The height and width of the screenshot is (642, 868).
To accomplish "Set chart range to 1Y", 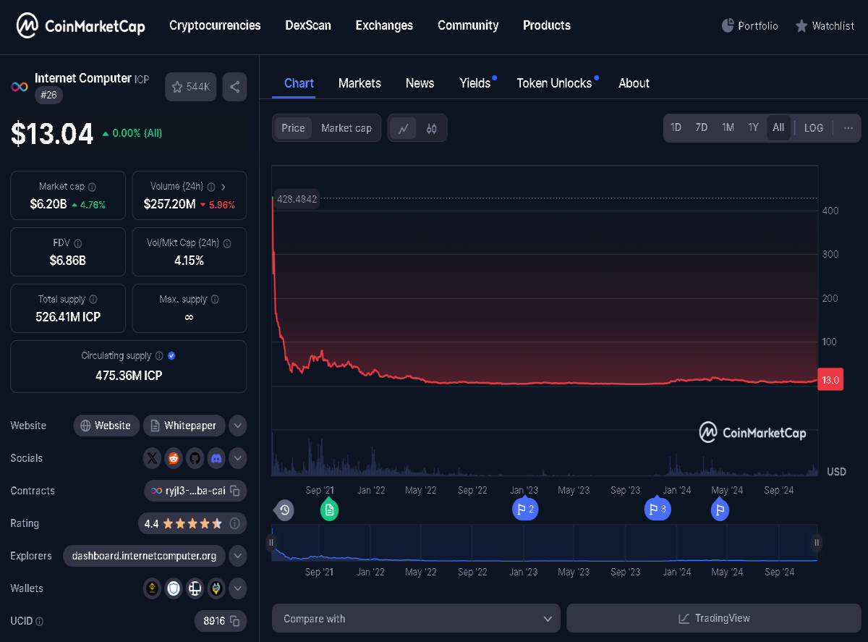I will pos(753,128).
